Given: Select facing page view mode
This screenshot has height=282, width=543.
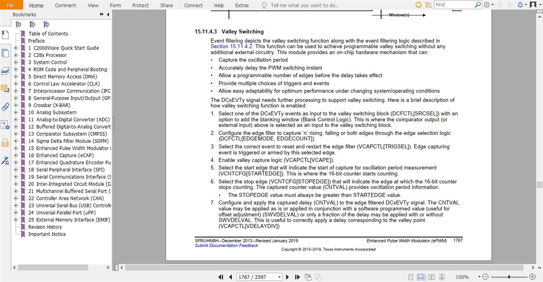Looking at the screenshot, I should [x=431, y=277].
